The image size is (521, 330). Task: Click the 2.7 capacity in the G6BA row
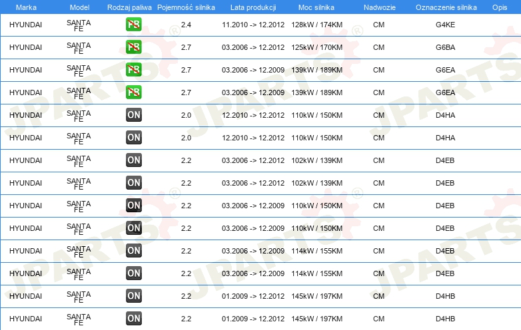pos(186,47)
